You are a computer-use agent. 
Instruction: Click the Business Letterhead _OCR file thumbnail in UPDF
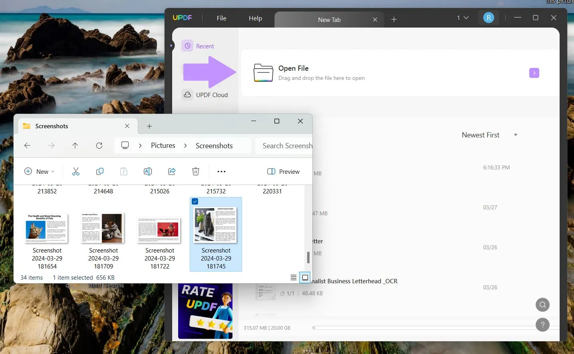click(266, 291)
